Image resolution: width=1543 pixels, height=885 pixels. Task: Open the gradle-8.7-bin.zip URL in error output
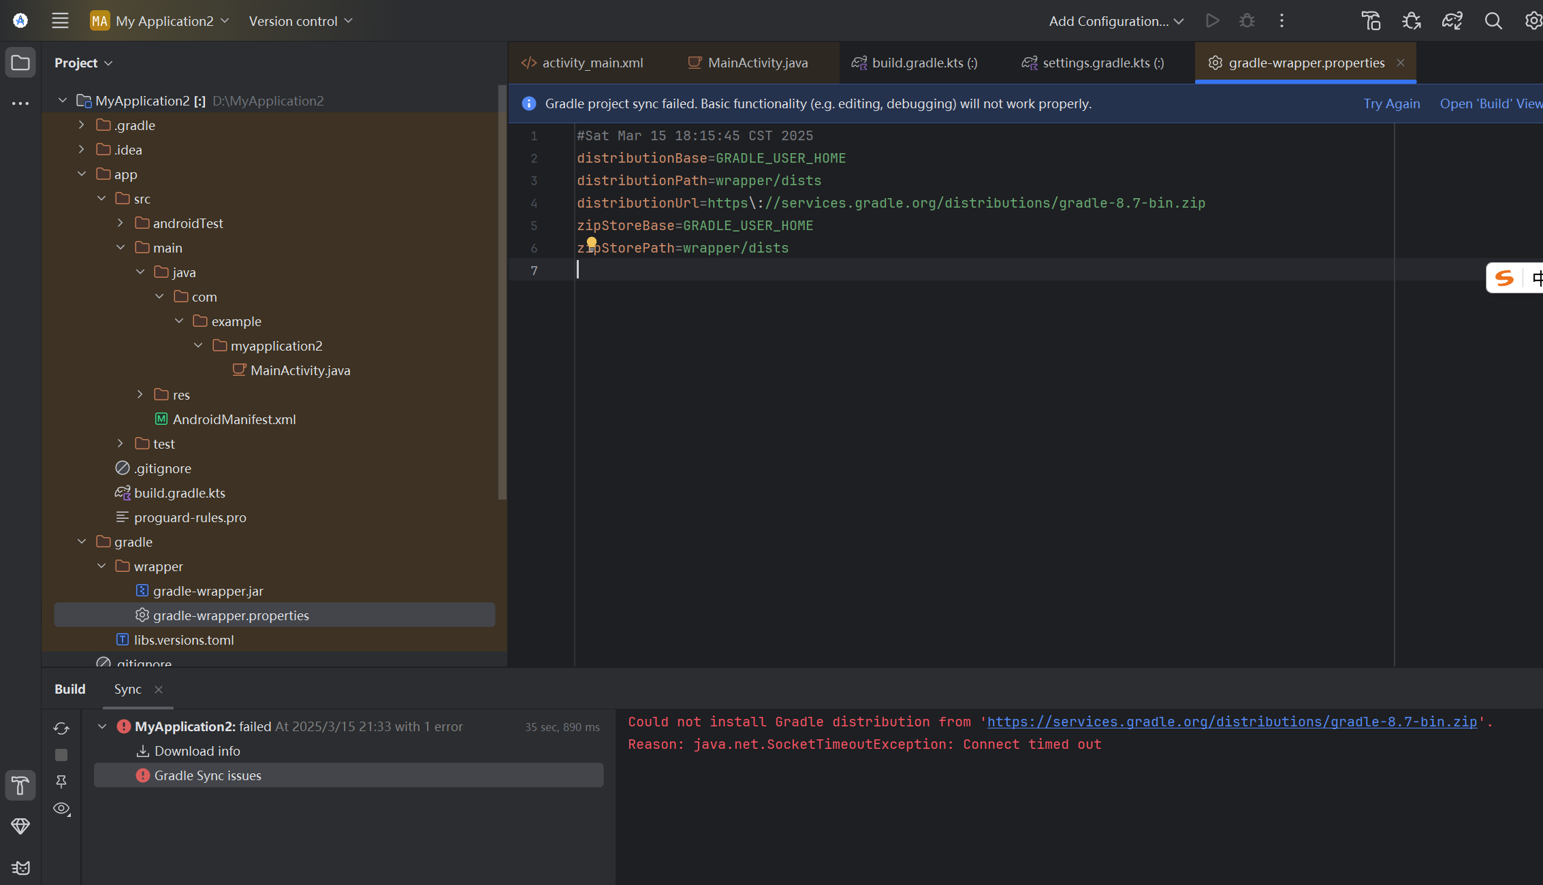[1231, 722]
